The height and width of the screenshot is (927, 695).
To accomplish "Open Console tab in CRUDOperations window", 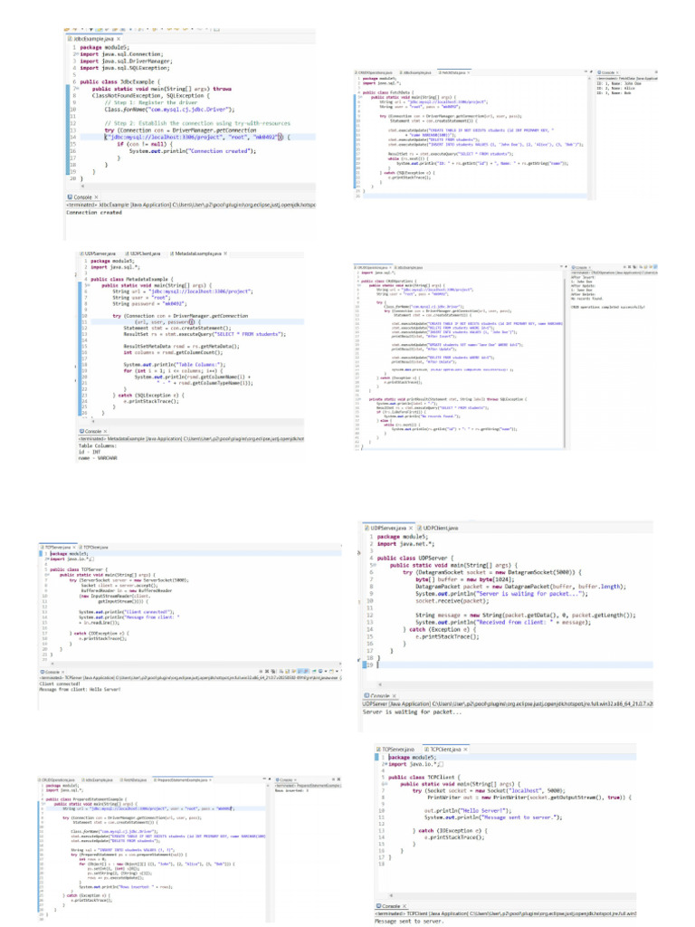I will (580, 268).
